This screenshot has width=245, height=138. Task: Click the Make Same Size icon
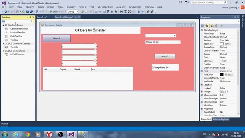pos(129,12)
